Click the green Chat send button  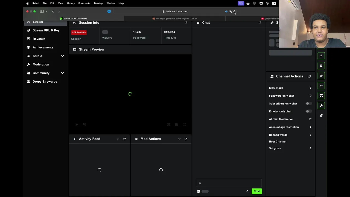click(257, 191)
